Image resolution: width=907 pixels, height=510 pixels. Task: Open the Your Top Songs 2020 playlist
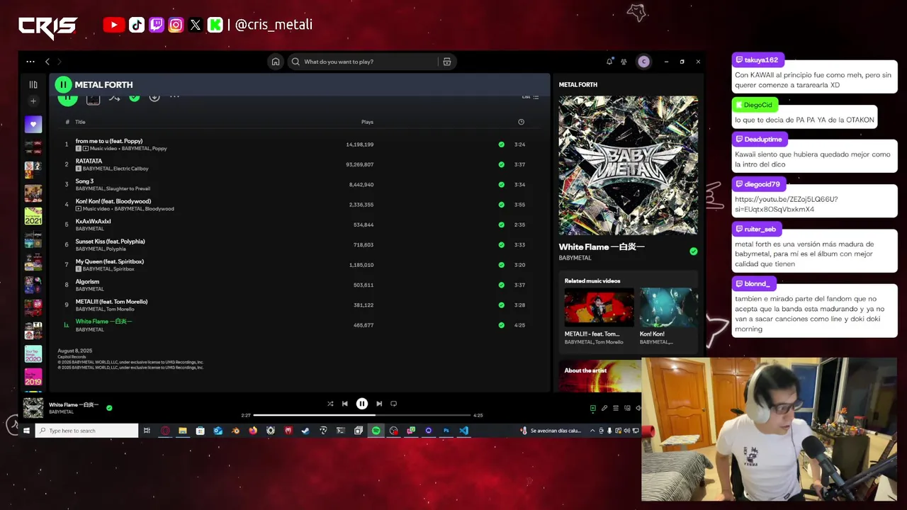pos(33,354)
